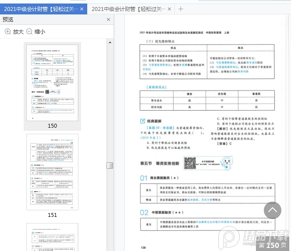Click the thumbnail panel scrollbar handle
Screen dimensions: 291x251
pyautogui.click(x=110, y=165)
